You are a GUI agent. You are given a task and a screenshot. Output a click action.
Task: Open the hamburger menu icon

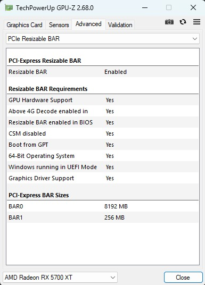(197, 22)
